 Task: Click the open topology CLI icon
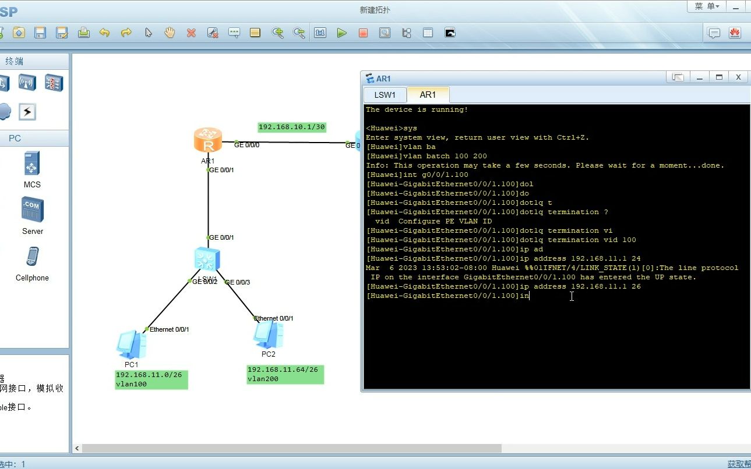tap(450, 33)
